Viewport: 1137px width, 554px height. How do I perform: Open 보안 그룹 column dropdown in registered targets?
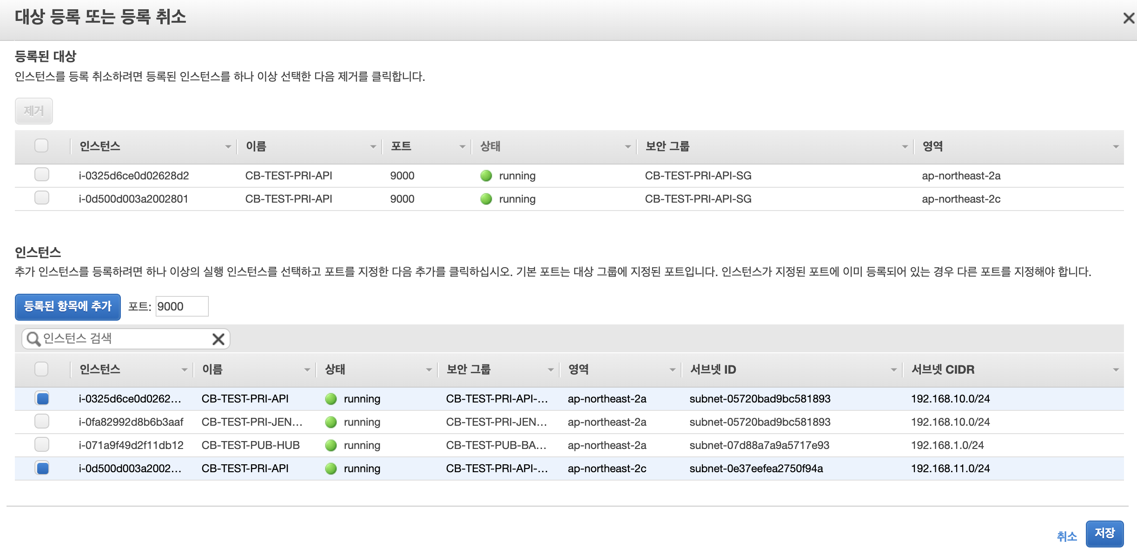click(x=905, y=147)
